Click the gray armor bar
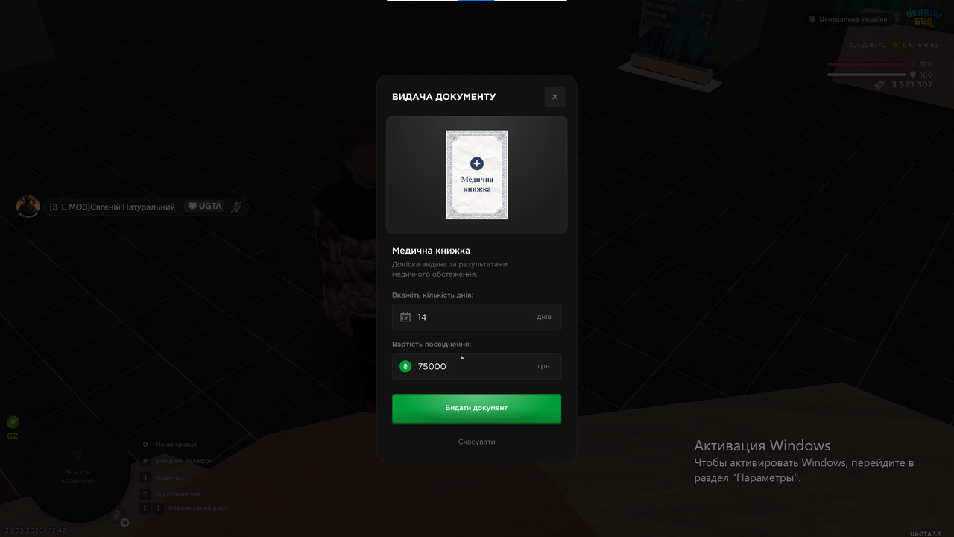The height and width of the screenshot is (537, 954). (x=867, y=75)
